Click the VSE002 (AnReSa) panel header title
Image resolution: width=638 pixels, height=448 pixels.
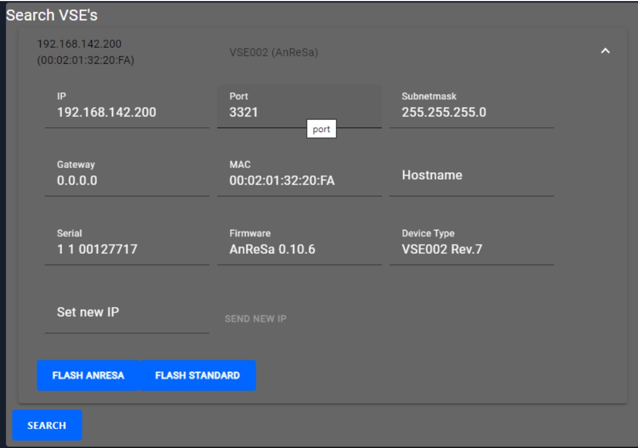[274, 53]
